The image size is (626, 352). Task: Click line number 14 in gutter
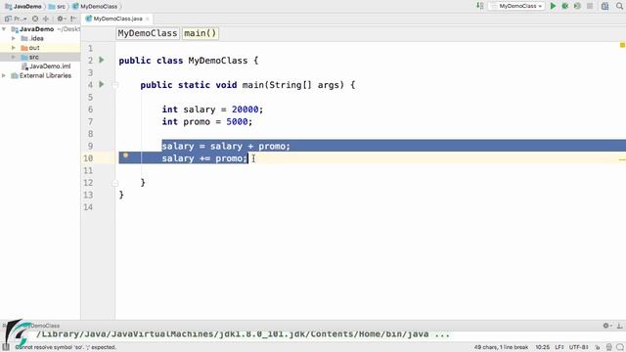pos(88,207)
